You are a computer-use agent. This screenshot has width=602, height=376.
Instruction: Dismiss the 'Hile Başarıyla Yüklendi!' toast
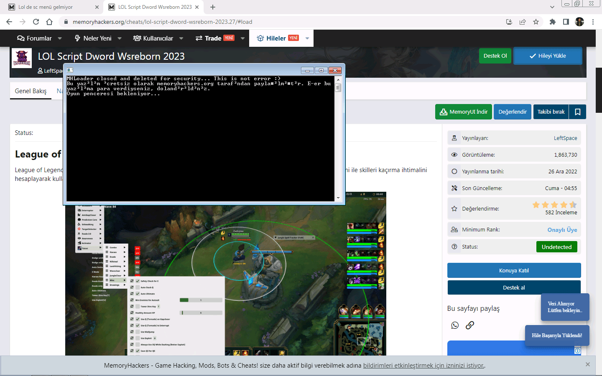[557, 335]
